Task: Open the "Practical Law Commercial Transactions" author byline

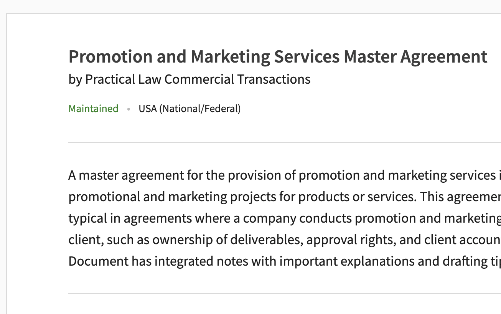Action: point(198,79)
